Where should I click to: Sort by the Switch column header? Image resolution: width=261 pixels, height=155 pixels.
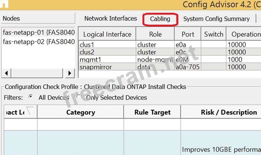(213, 34)
